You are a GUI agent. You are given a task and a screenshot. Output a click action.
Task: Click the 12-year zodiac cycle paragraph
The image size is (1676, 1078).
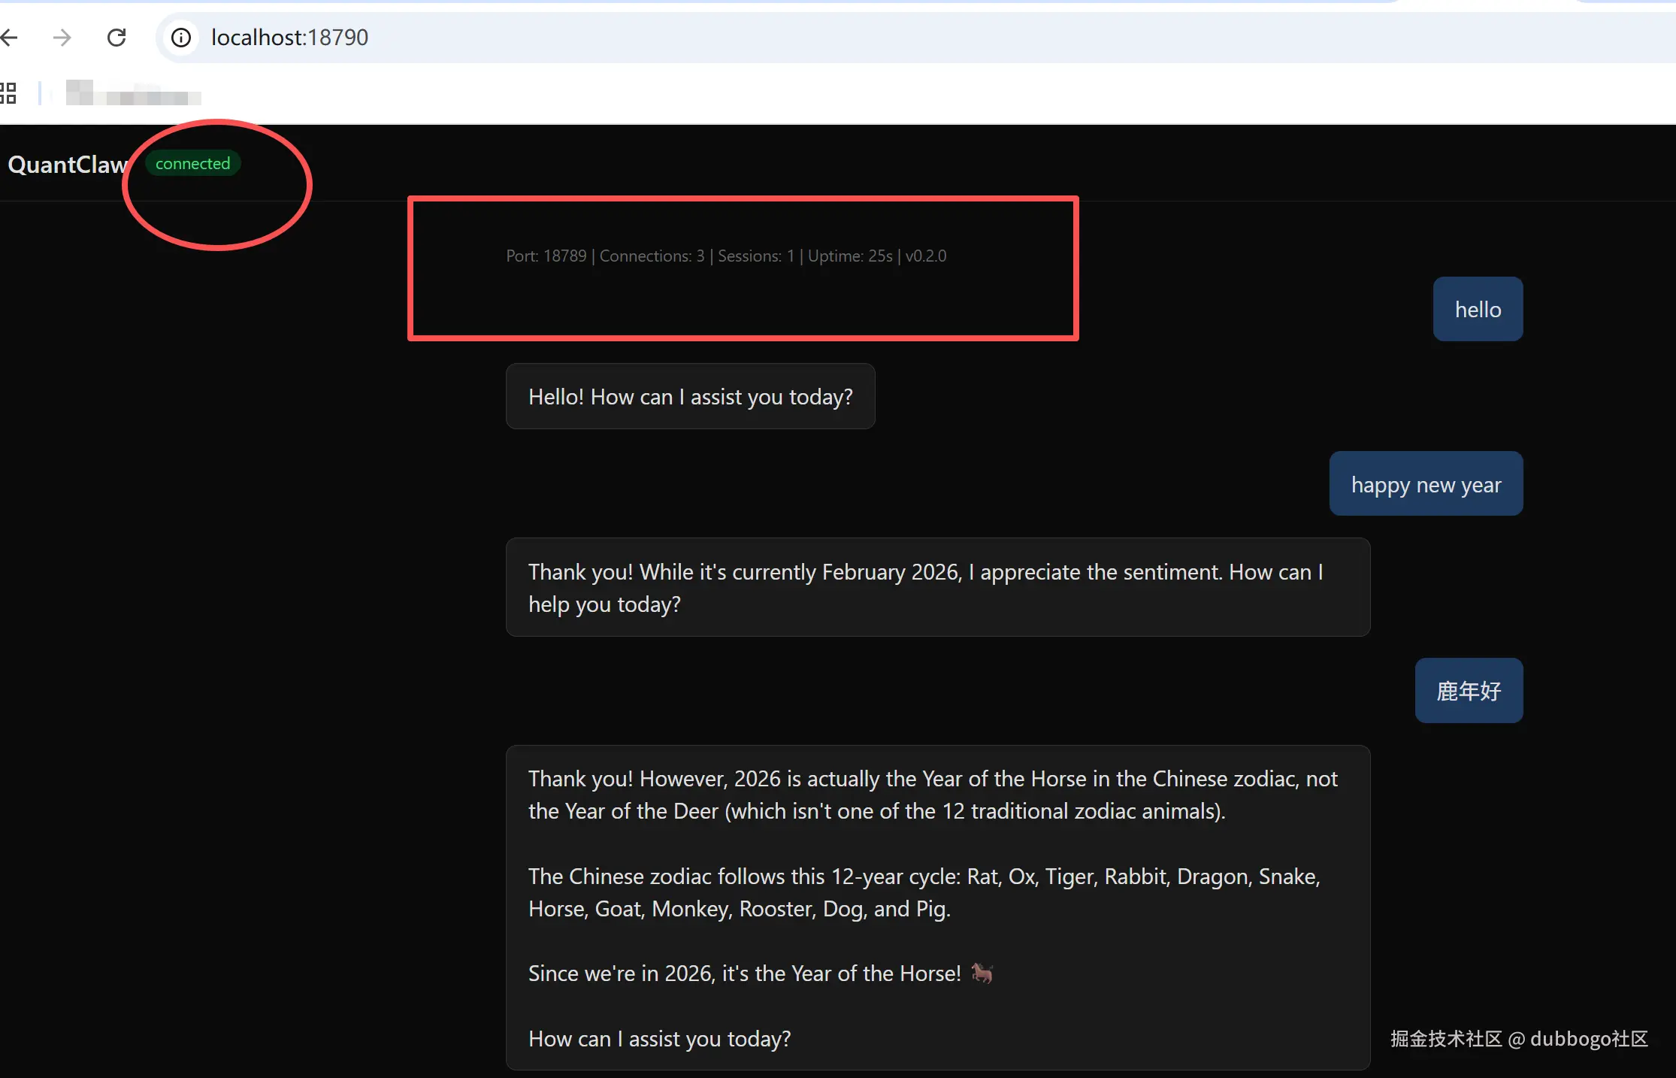pos(924,892)
